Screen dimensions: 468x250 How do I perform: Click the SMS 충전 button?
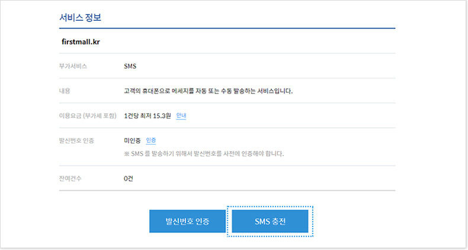270,221
